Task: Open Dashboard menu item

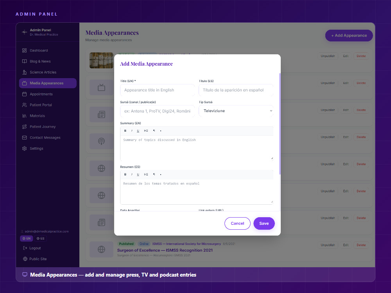Action: coord(48,50)
